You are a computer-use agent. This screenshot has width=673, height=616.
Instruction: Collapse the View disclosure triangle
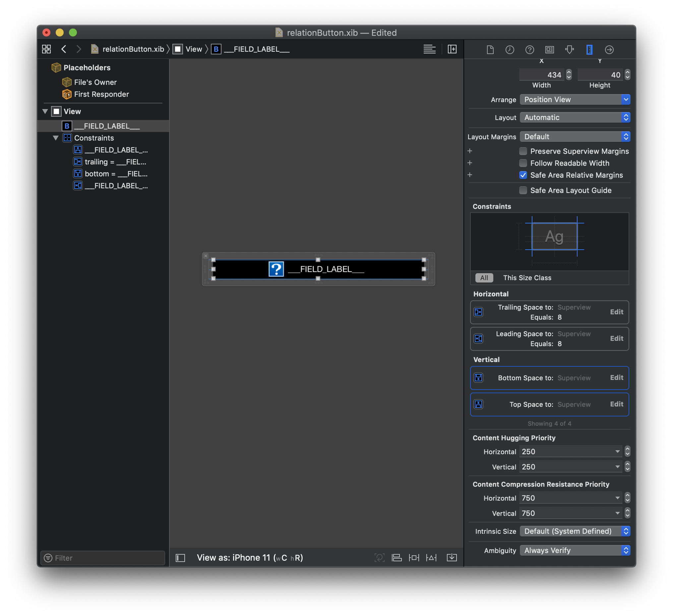[45, 111]
